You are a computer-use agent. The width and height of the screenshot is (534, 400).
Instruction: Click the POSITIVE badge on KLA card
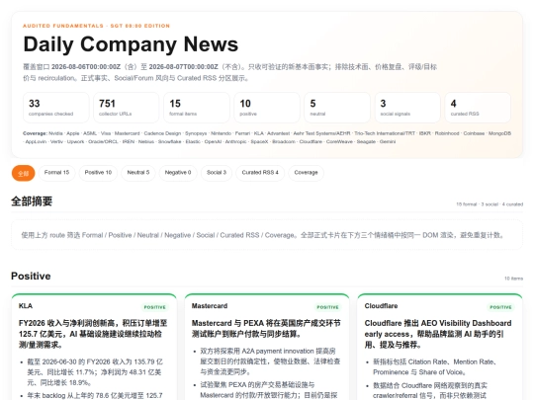point(154,307)
